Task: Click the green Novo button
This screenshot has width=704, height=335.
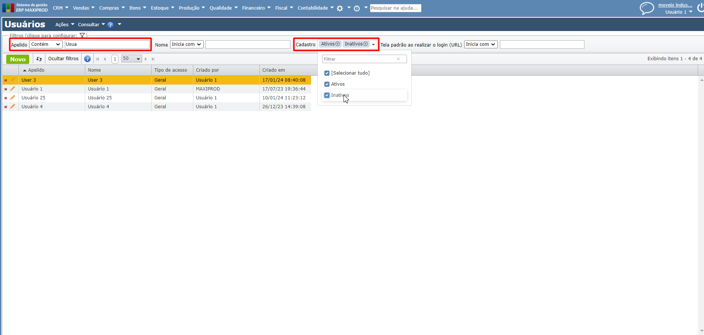Action: (18, 59)
